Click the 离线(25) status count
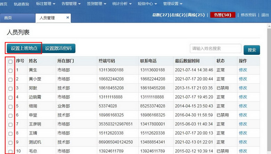The height and width of the screenshot is (154, 271). coord(196,15)
